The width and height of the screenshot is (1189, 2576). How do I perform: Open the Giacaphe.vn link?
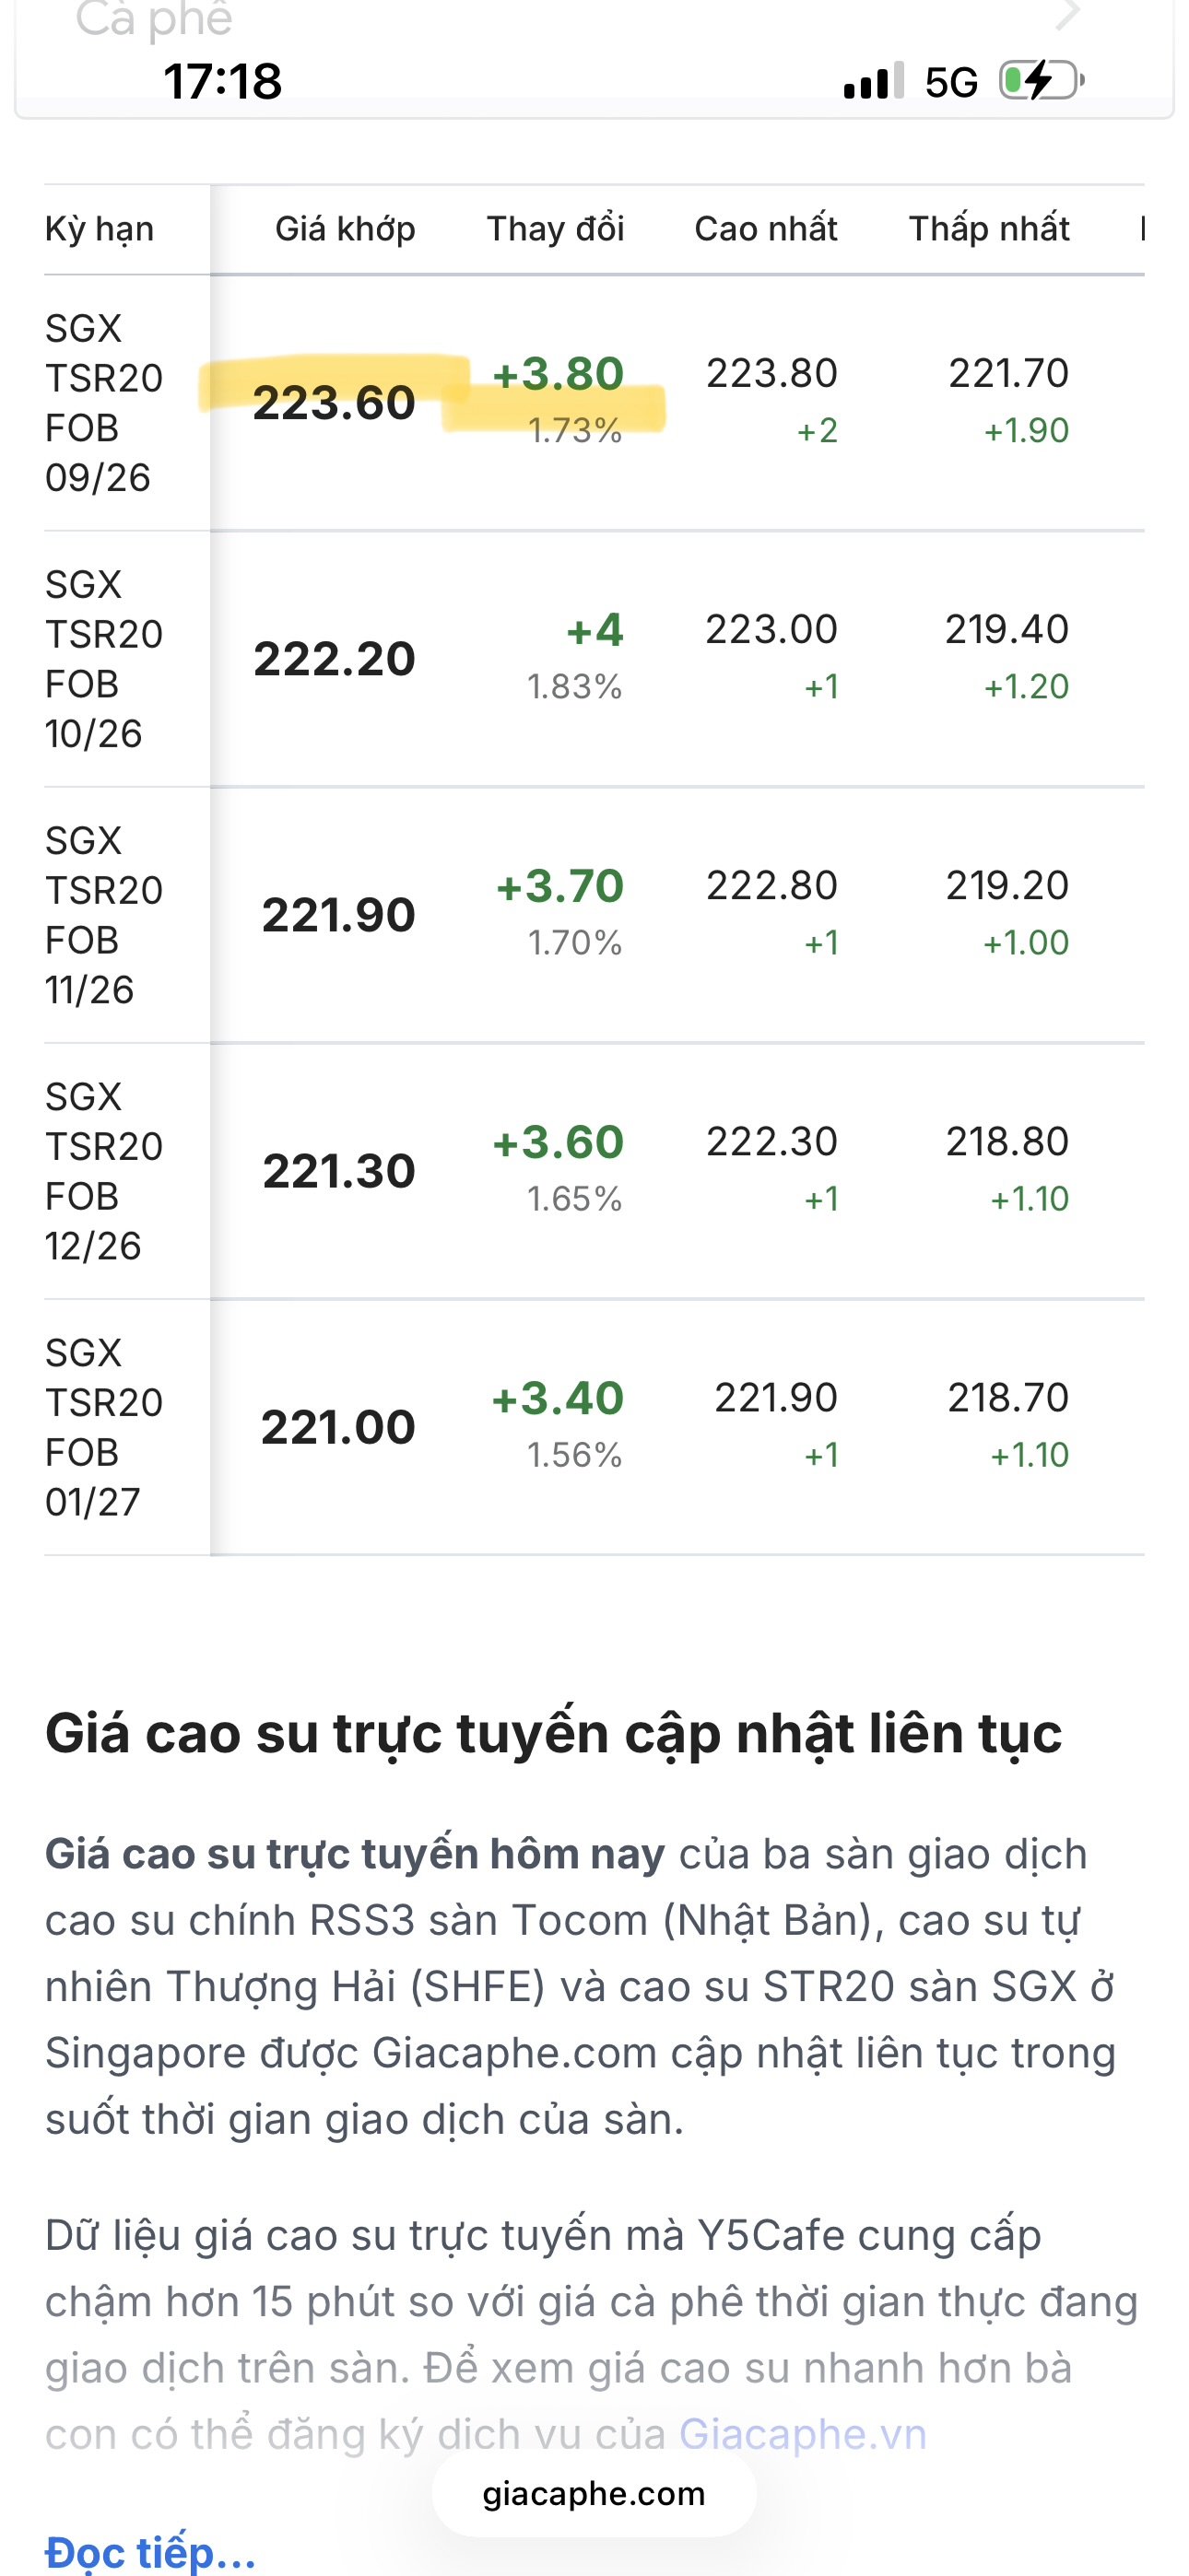(803, 2434)
